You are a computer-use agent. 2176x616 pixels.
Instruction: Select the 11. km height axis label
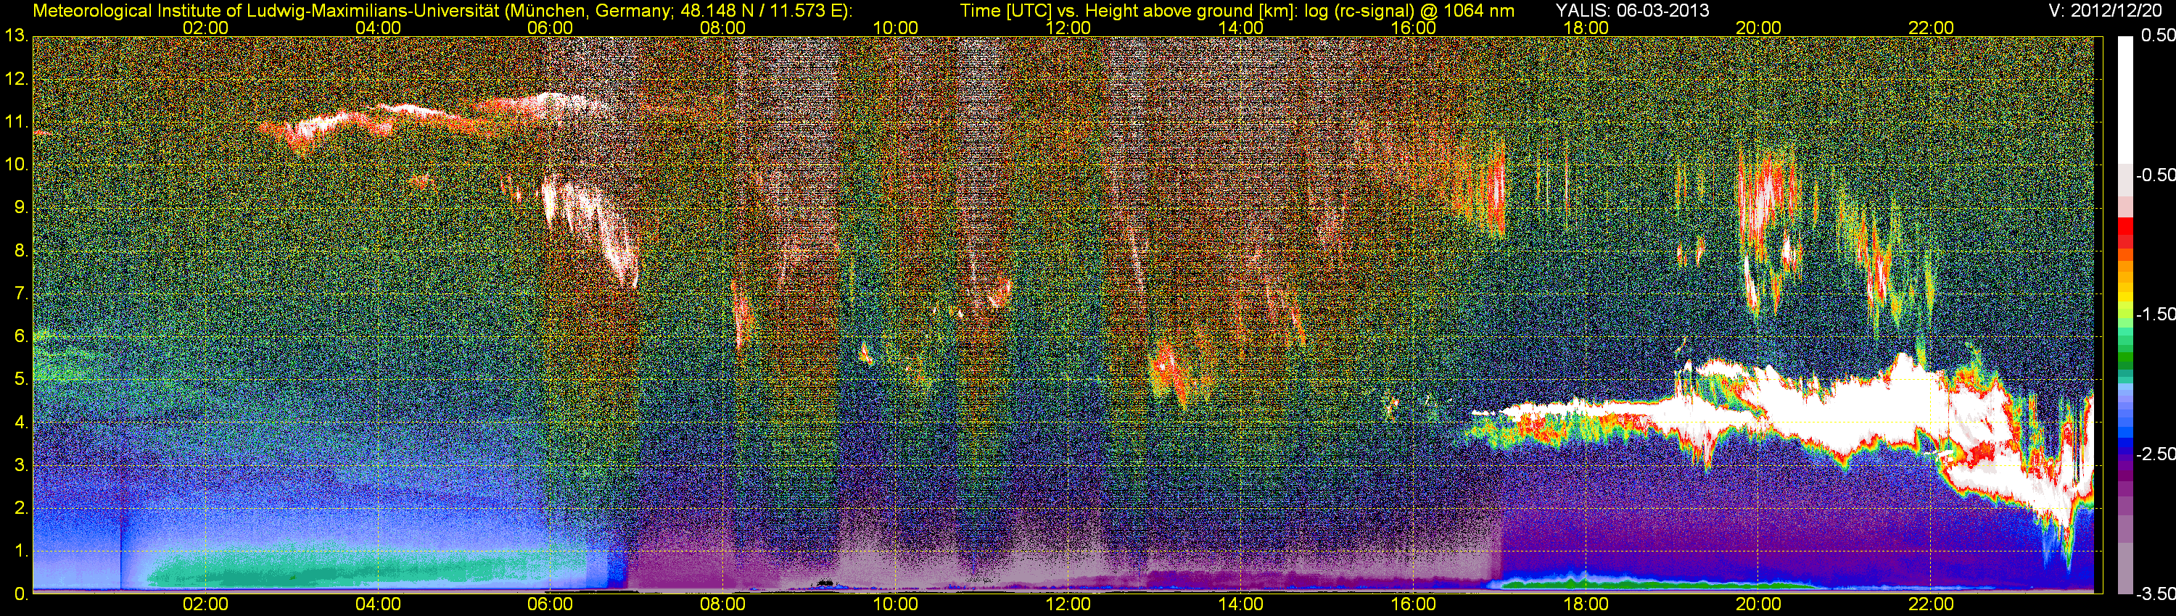[x=15, y=122]
